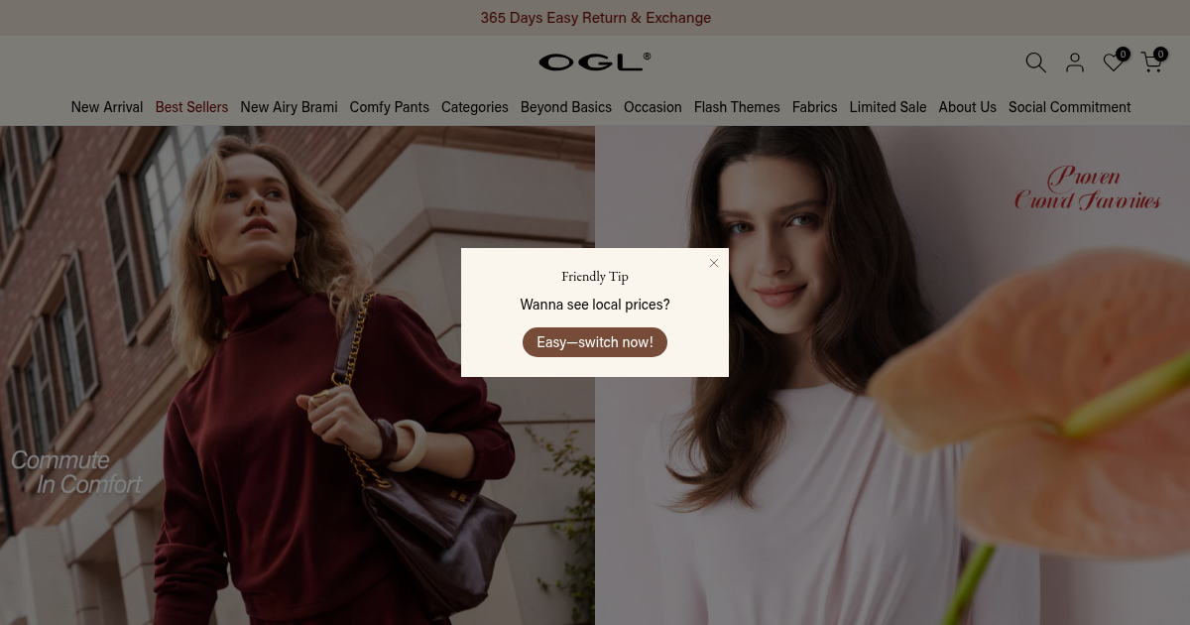
Task: Open the search magnifier icon
Action: tap(1035, 62)
